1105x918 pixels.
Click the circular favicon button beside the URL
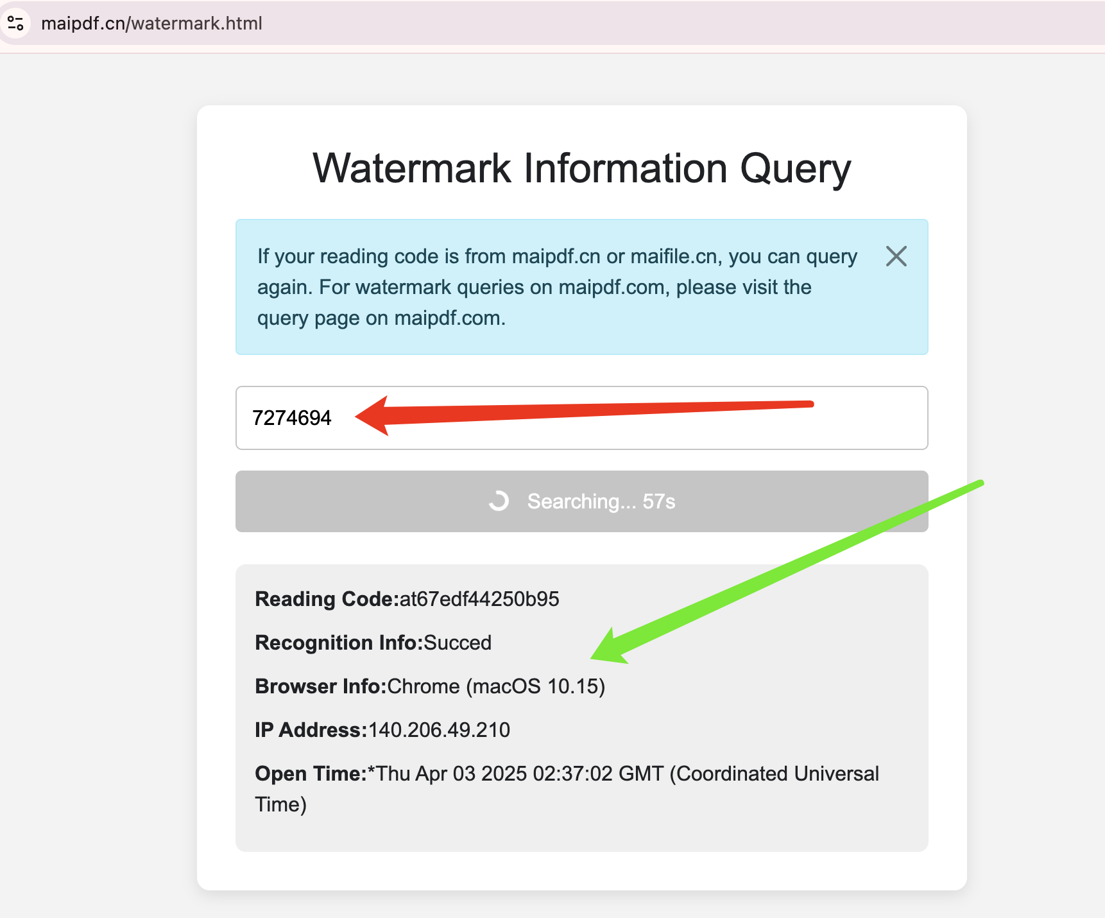(17, 23)
